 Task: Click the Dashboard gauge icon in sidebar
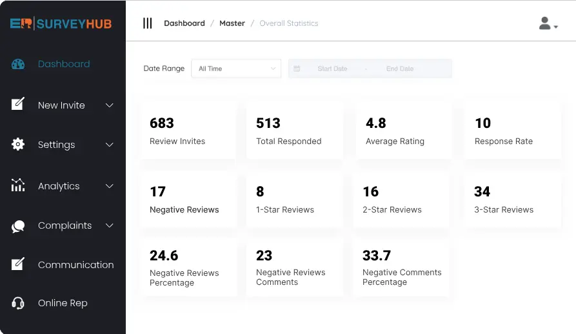click(18, 64)
